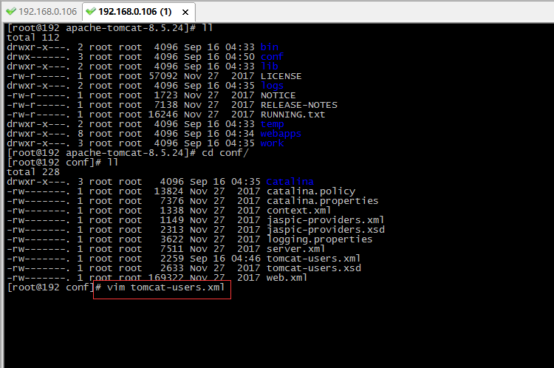The height and width of the screenshot is (368, 554).
Task: Click the 'total 228' line
Action: click(x=33, y=172)
